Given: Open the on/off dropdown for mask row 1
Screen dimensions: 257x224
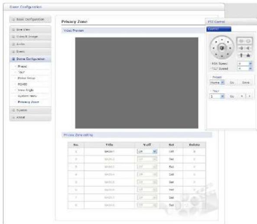Looking at the screenshot, I should (x=147, y=151).
